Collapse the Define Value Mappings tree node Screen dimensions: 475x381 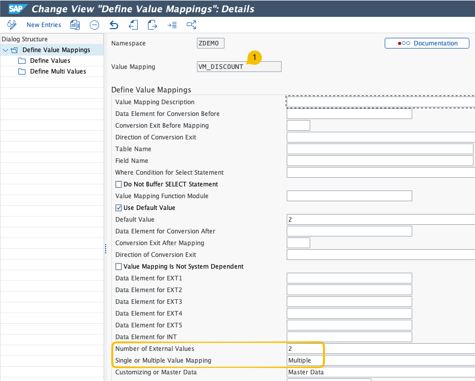coord(5,50)
